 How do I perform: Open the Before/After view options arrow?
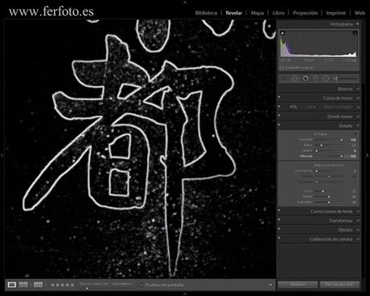click(x=45, y=285)
